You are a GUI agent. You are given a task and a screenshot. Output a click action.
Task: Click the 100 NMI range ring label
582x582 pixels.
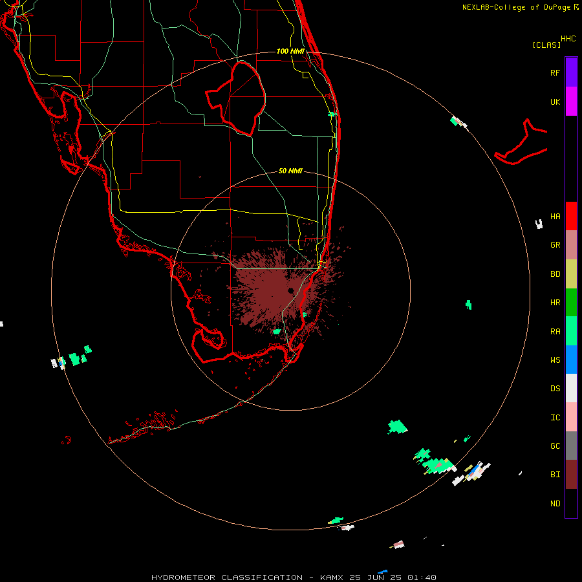point(290,51)
